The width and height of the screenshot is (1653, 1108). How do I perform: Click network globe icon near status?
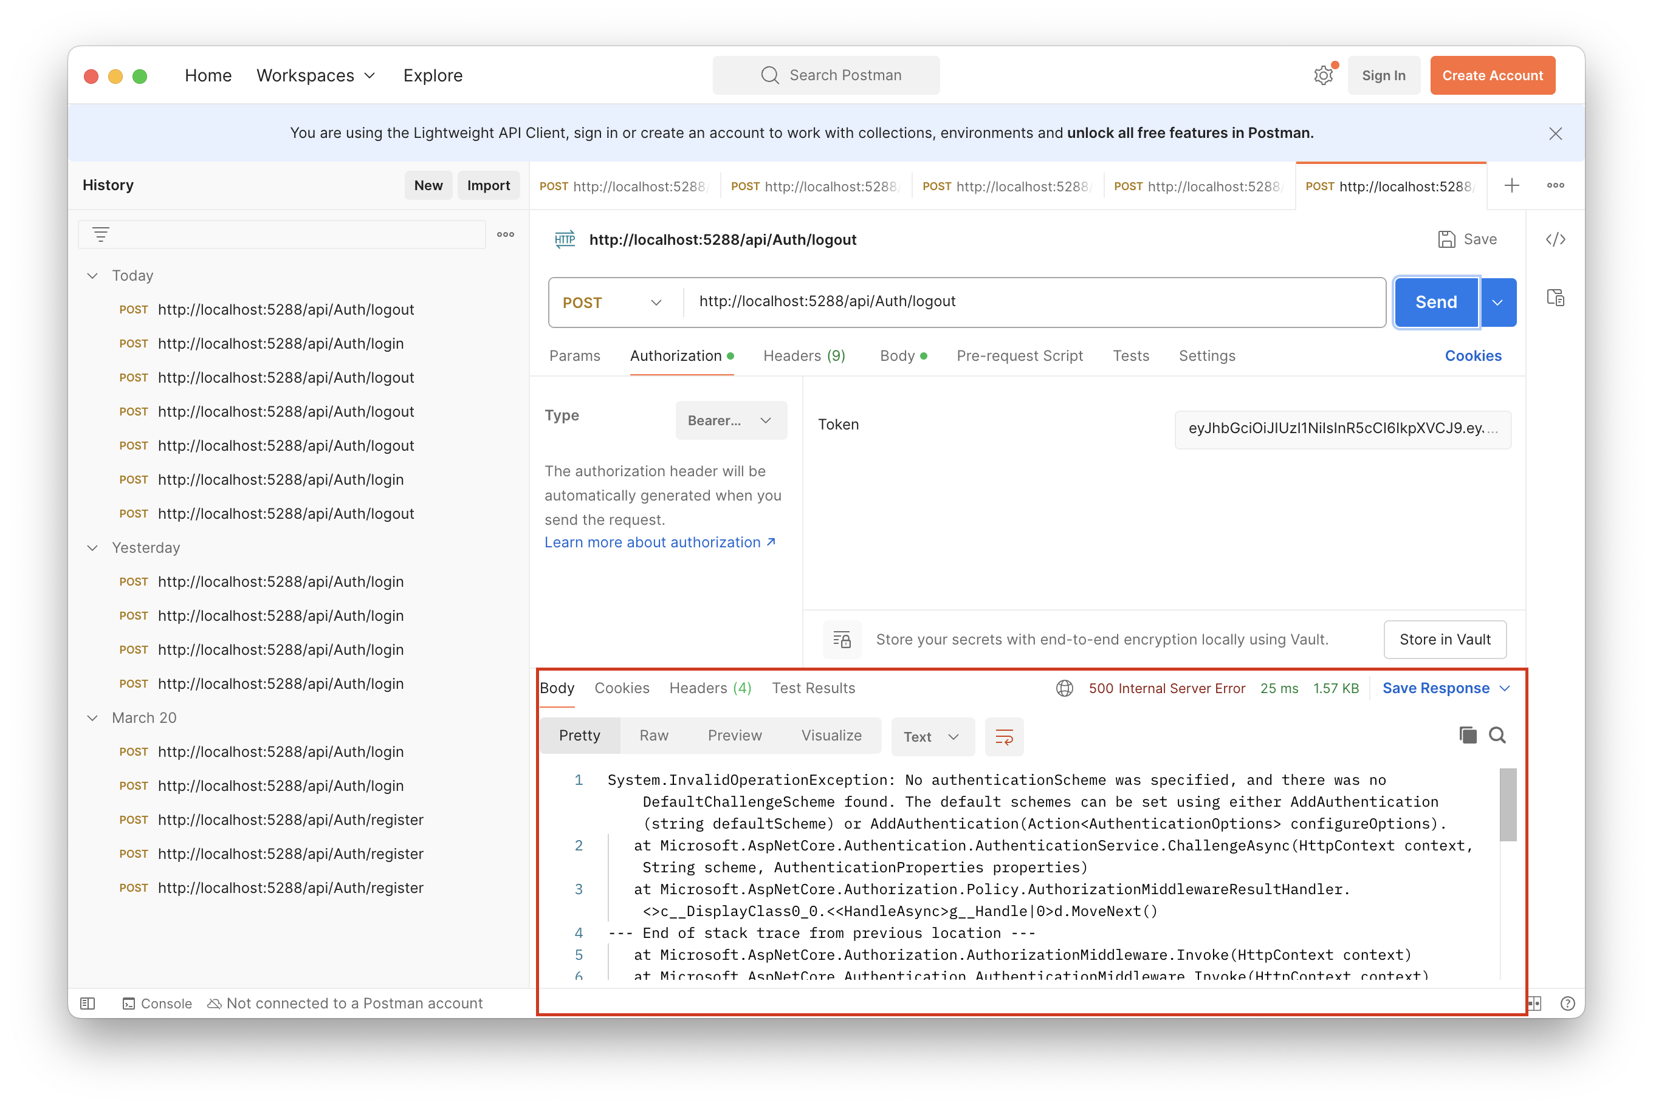point(1064,688)
